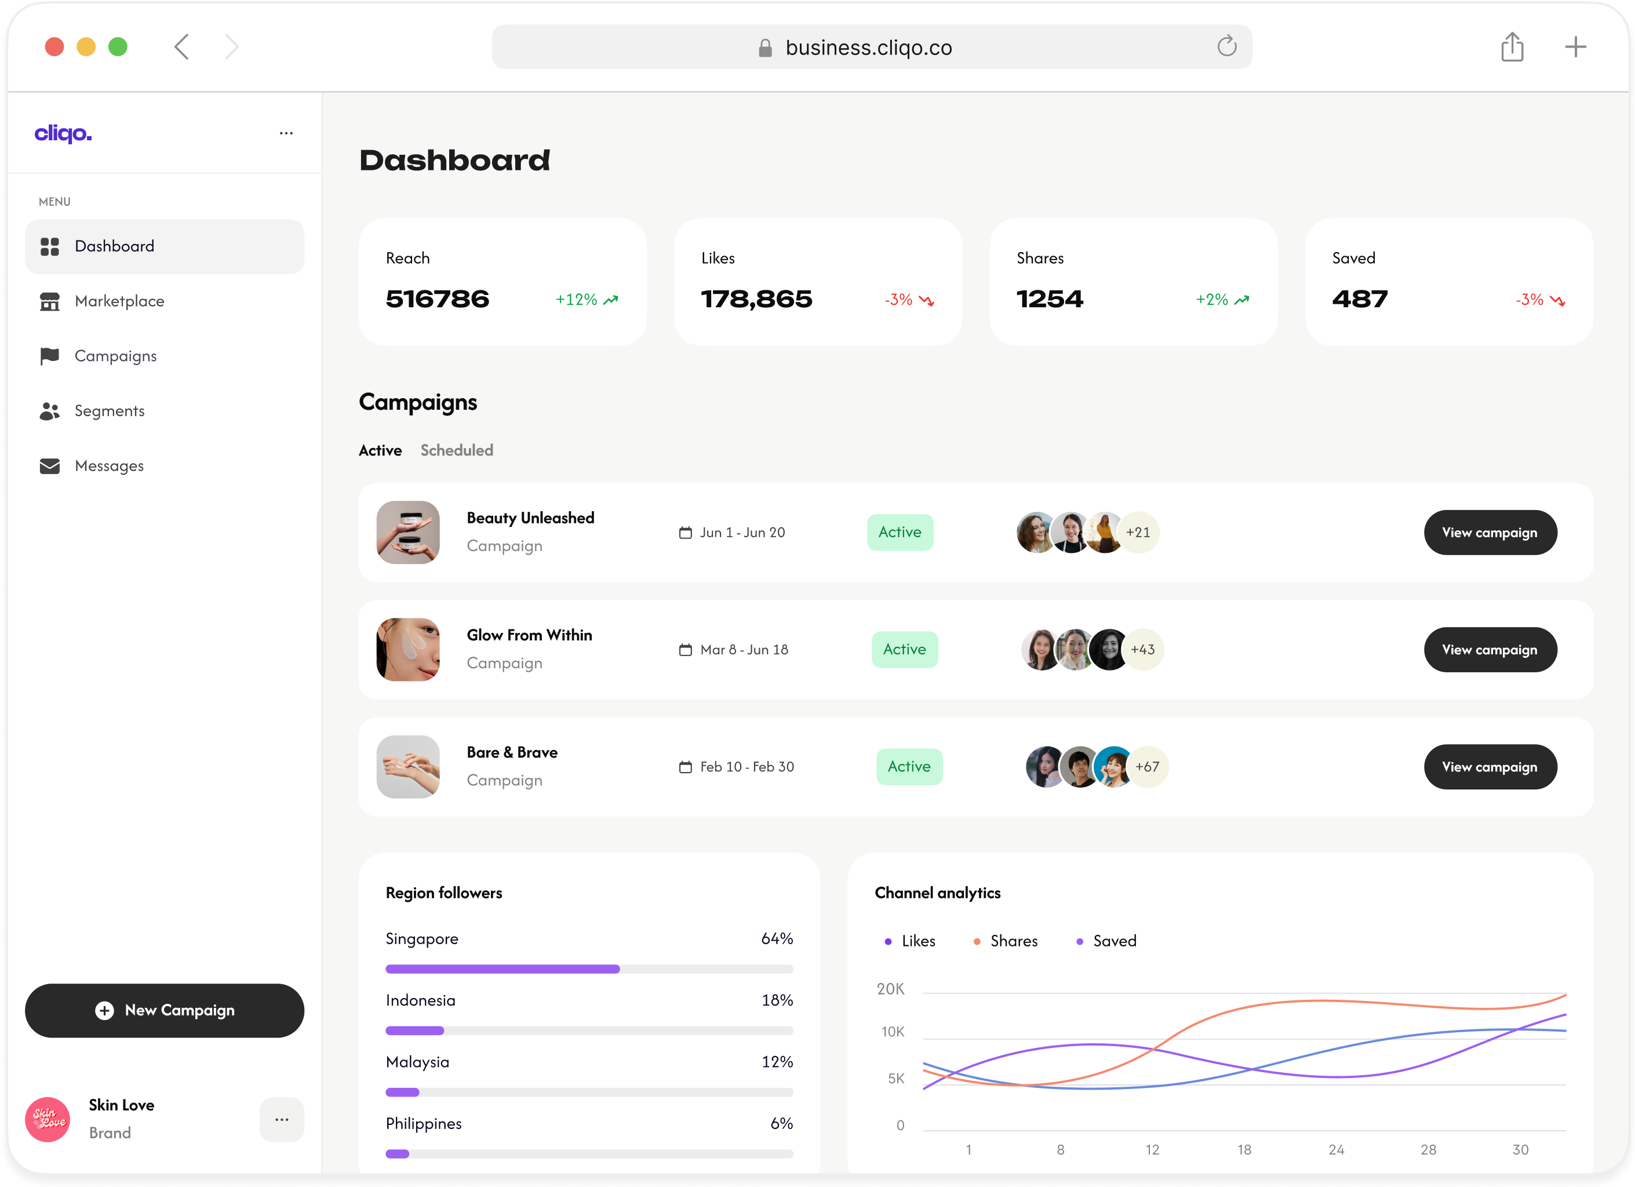Switch to the Scheduled campaigns tab
Screen dimensions: 1635x1187
[x=456, y=450]
